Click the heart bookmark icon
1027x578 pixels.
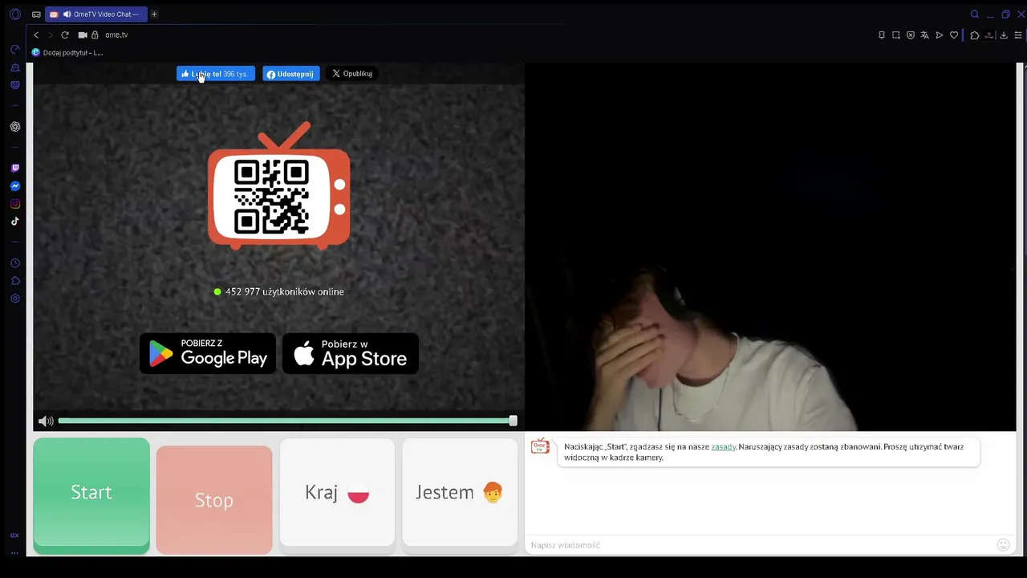(x=954, y=35)
